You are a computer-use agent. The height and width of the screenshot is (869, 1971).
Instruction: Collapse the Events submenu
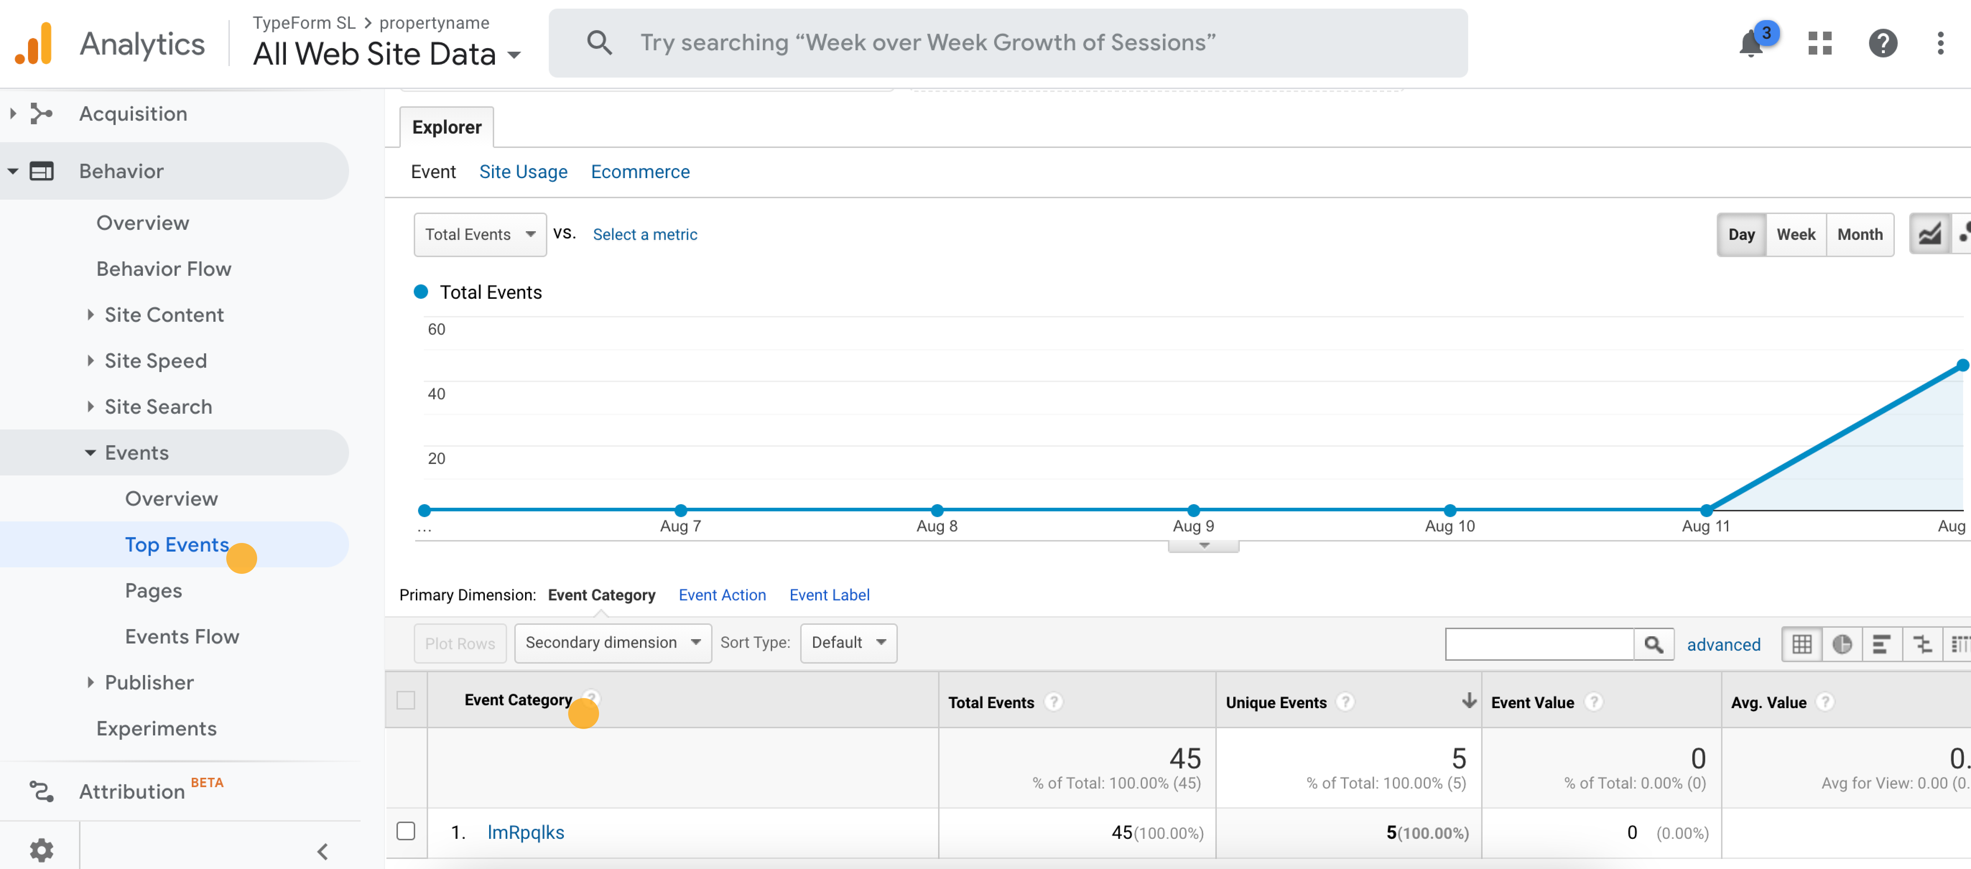click(x=90, y=453)
